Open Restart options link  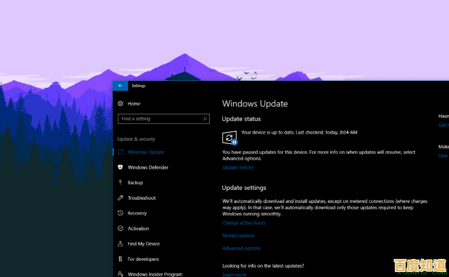[239, 235]
